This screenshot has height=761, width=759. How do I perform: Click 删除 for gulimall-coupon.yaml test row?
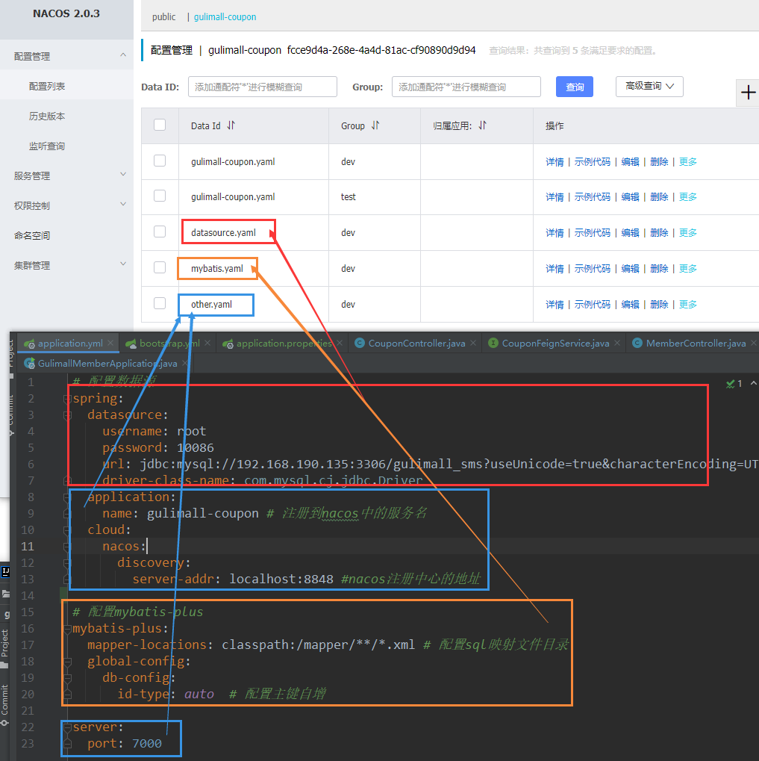pyautogui.click(x=659, y=196)
